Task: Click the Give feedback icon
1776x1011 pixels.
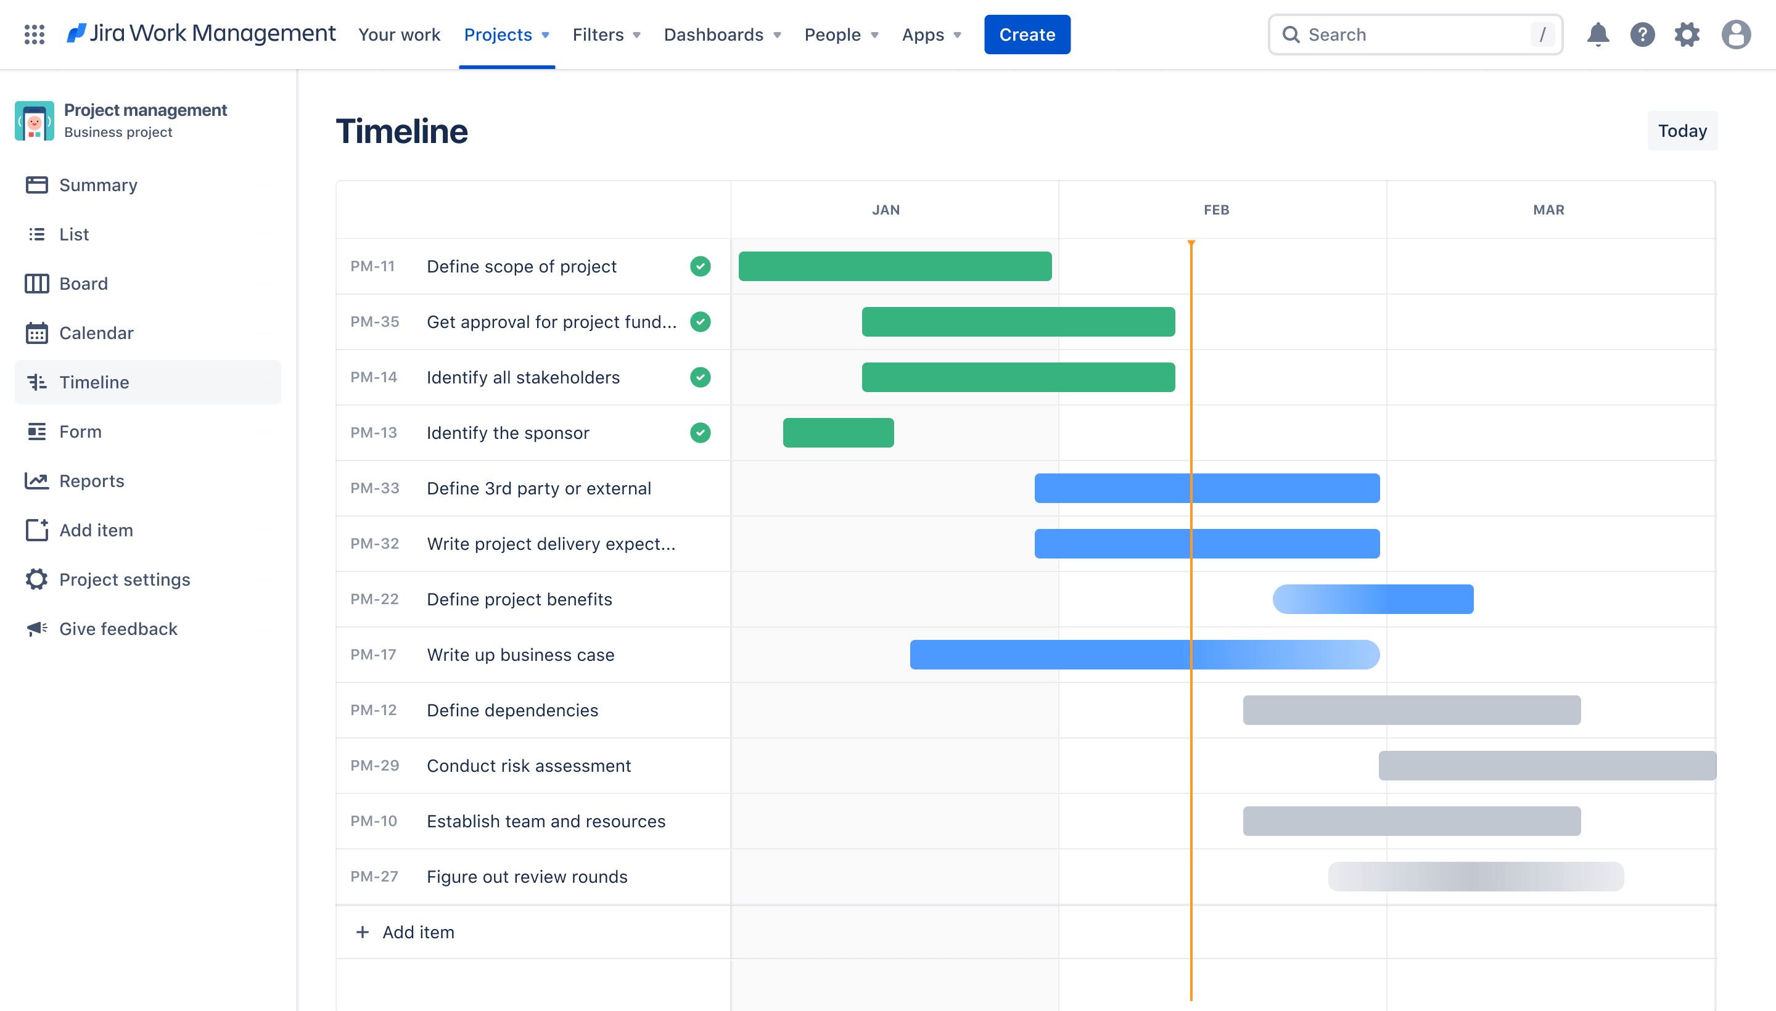Action: tap(35, 628)
